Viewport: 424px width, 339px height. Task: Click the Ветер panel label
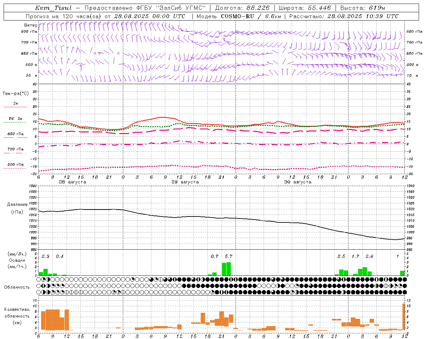point(30,25)
